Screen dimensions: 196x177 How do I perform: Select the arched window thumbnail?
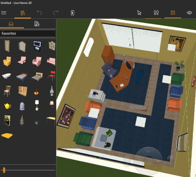(x=22, y=46)
